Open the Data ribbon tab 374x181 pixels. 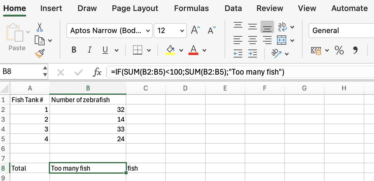coord(233,8)
